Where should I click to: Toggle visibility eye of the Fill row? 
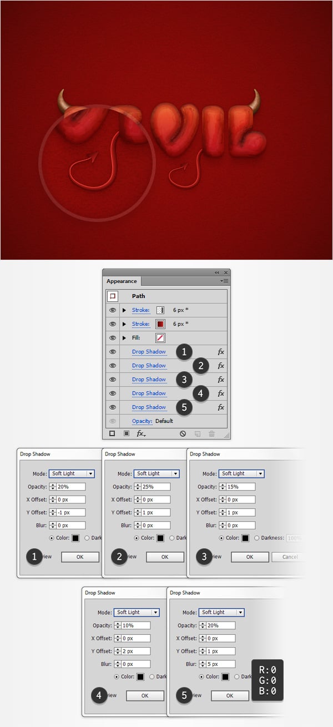(x=113, y=338)
